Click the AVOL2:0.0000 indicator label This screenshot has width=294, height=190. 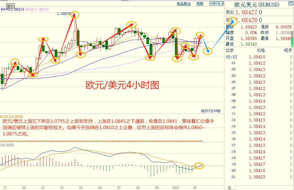pos(12,116)
